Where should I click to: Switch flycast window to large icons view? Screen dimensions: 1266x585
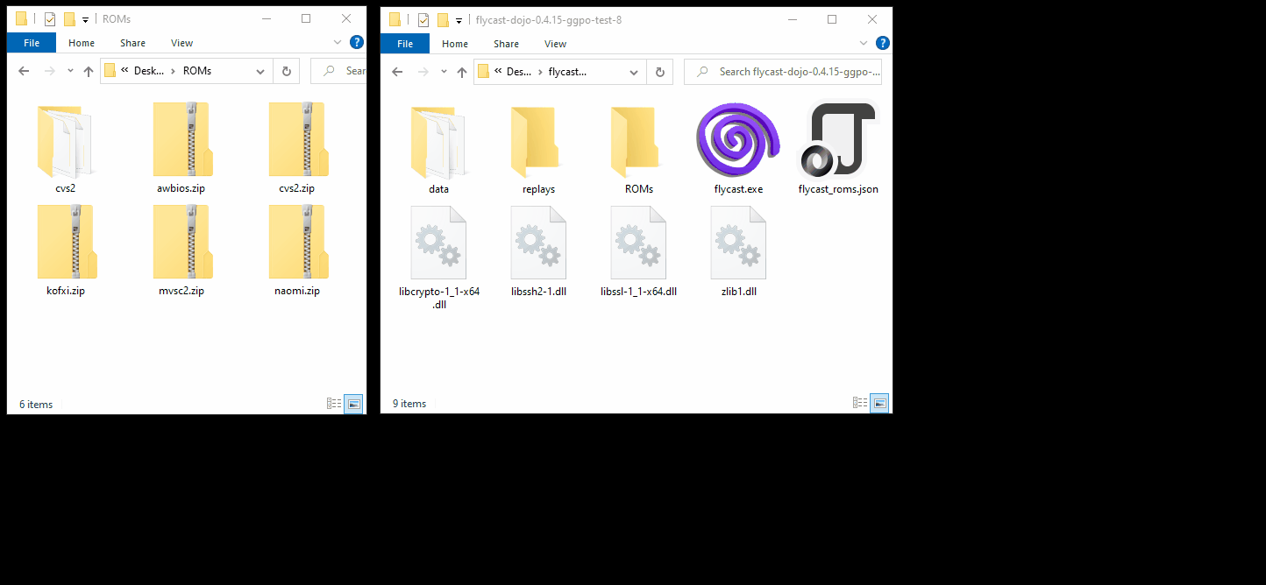879,404
